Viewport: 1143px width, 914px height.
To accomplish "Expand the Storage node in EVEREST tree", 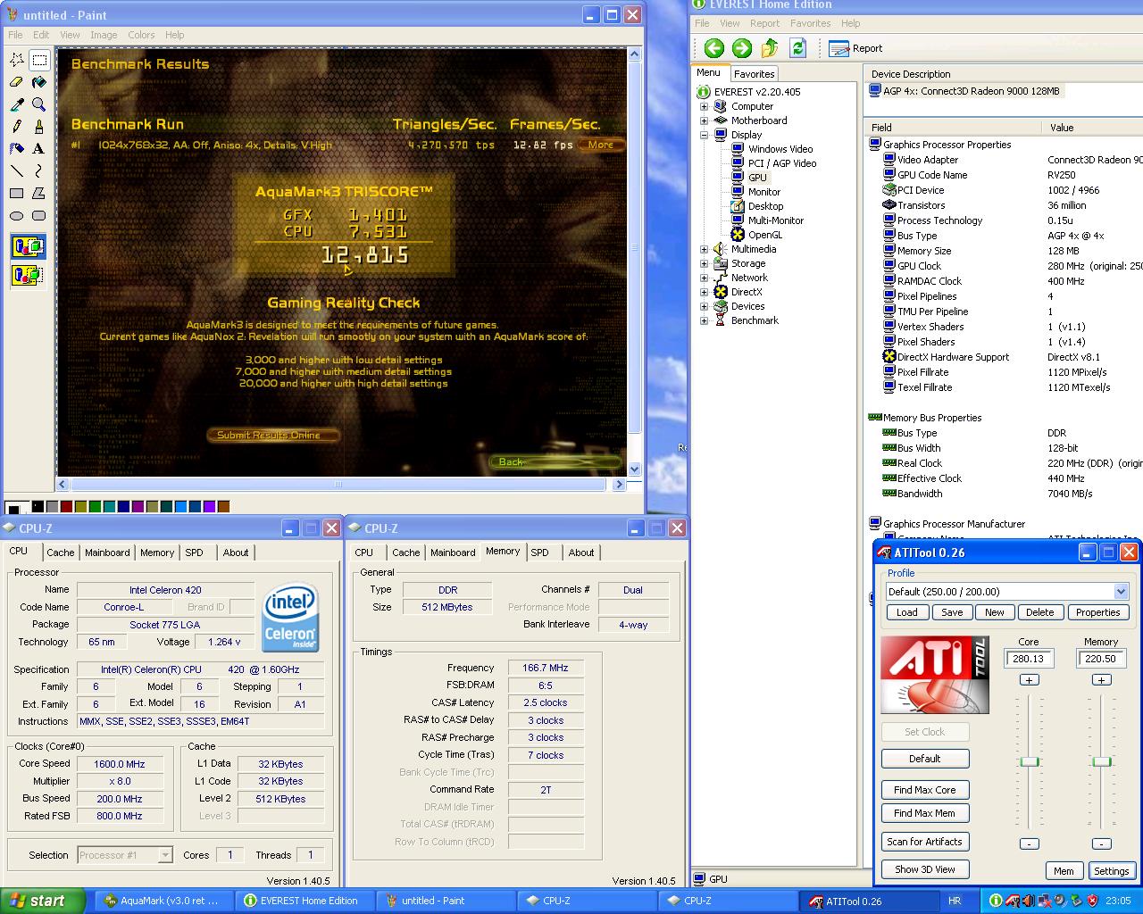I will point(705,263).
